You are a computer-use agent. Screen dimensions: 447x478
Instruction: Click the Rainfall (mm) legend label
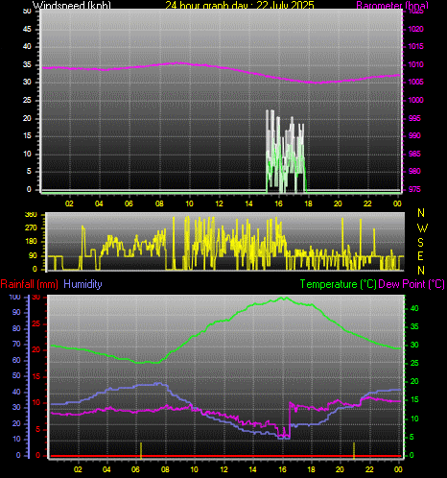30,284
